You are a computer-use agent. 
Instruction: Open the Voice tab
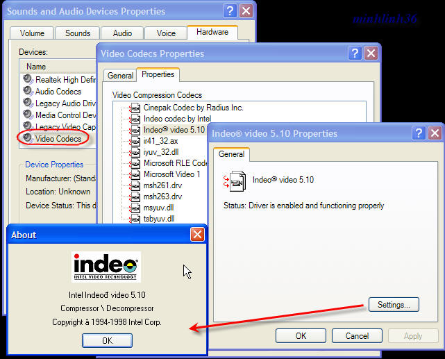click(166, 33)
